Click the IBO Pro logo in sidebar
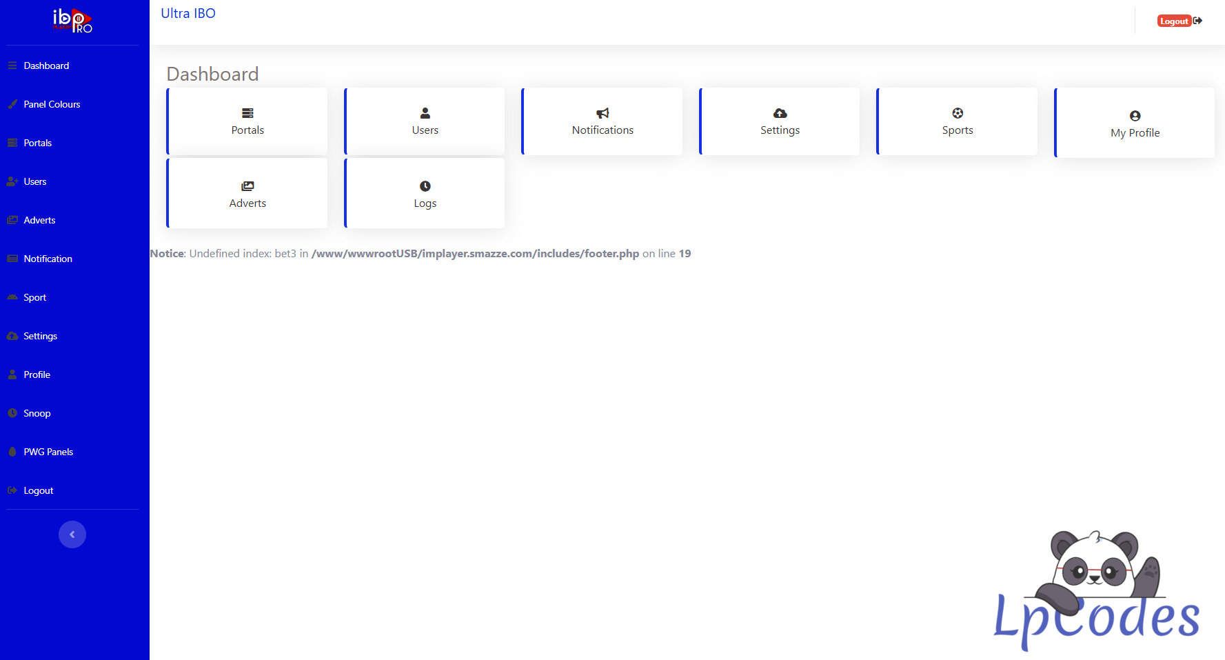Viewport: 1225px width, 660px height. click(x=72, y=21)
